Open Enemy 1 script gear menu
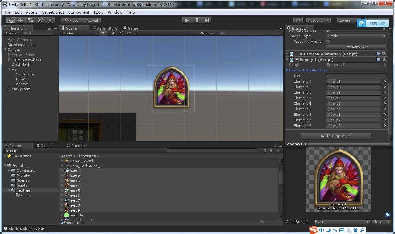395x234 pixels. pos(384,59)
